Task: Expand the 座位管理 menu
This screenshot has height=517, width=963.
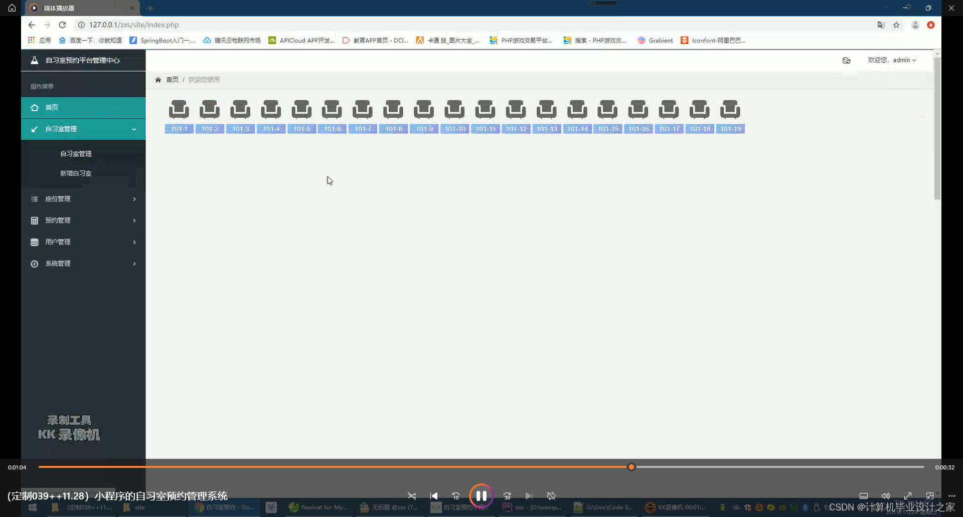Action: [x=83, y=199]
